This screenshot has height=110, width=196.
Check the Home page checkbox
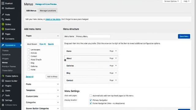(x=28, y=70)
